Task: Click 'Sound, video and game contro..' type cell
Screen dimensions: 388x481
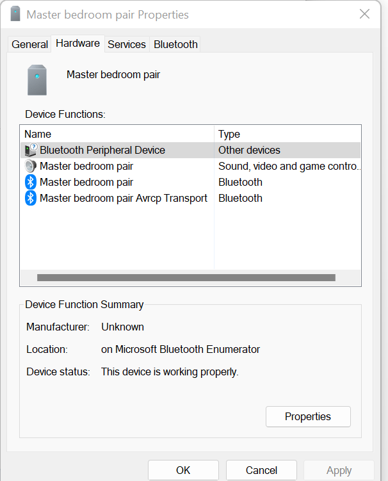Action: click(x=289, y=167)
